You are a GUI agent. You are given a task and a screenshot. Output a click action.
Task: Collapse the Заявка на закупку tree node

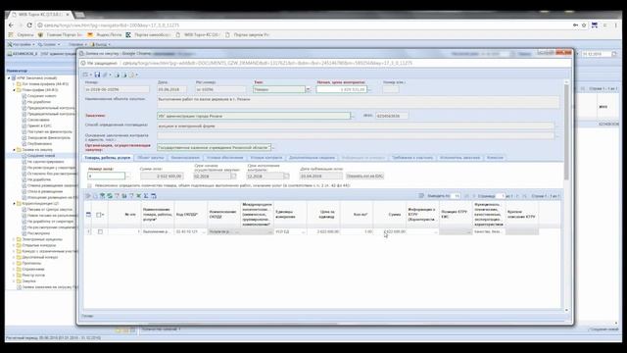(x=14, y=150)
